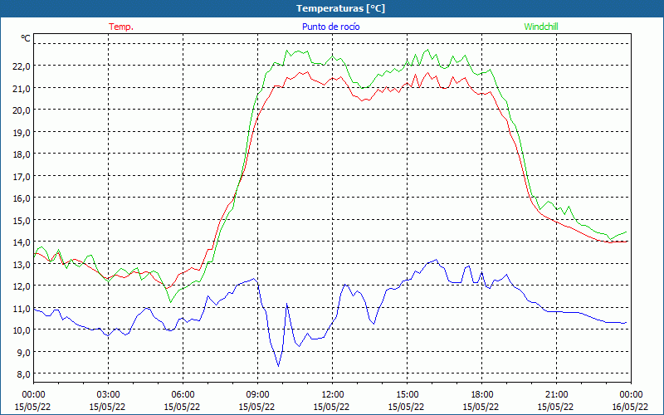Click the 18,0 y-axis value

[x=22, y=154]
